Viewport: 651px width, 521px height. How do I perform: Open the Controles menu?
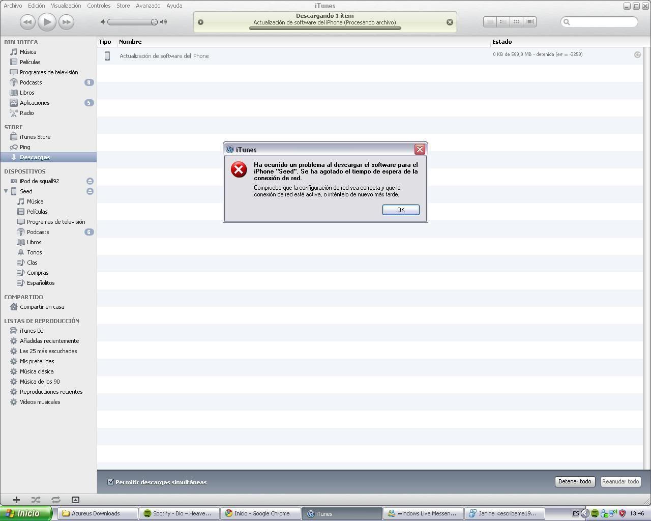click(99, 6)
